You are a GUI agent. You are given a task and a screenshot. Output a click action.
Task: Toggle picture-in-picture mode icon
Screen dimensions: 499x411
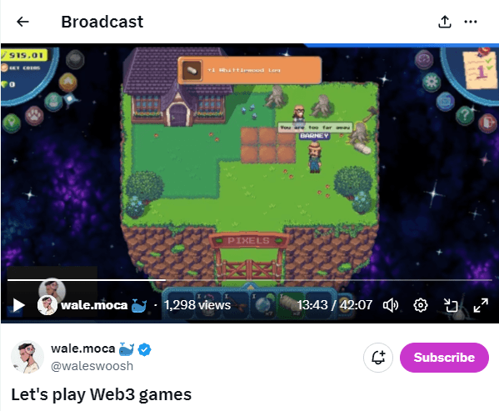coord(451,305)
